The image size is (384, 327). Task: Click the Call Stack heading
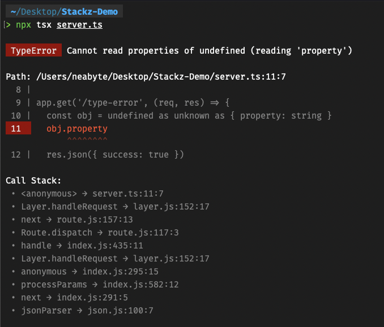click(x=33, y=181)
